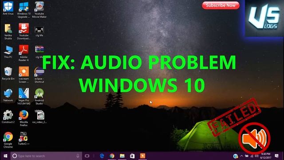The height and width of the screenshot is (160, 284).
Task: Open the volume speaker tray icon
Action: 256,156
